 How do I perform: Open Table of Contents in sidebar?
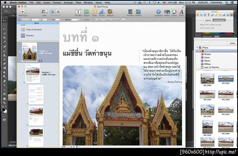(x=31, y=30)
